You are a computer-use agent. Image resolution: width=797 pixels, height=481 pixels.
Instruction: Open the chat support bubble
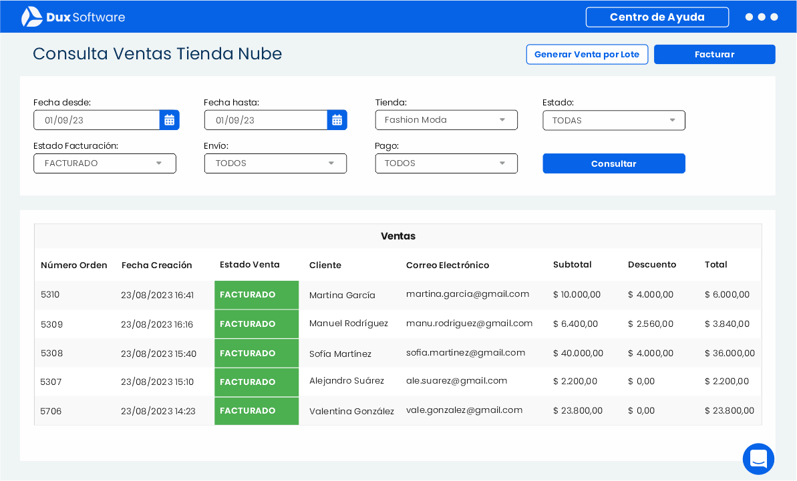click(758, 459)
